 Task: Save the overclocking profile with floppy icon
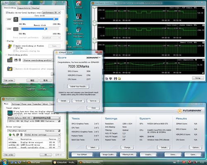tap(16, 60)
